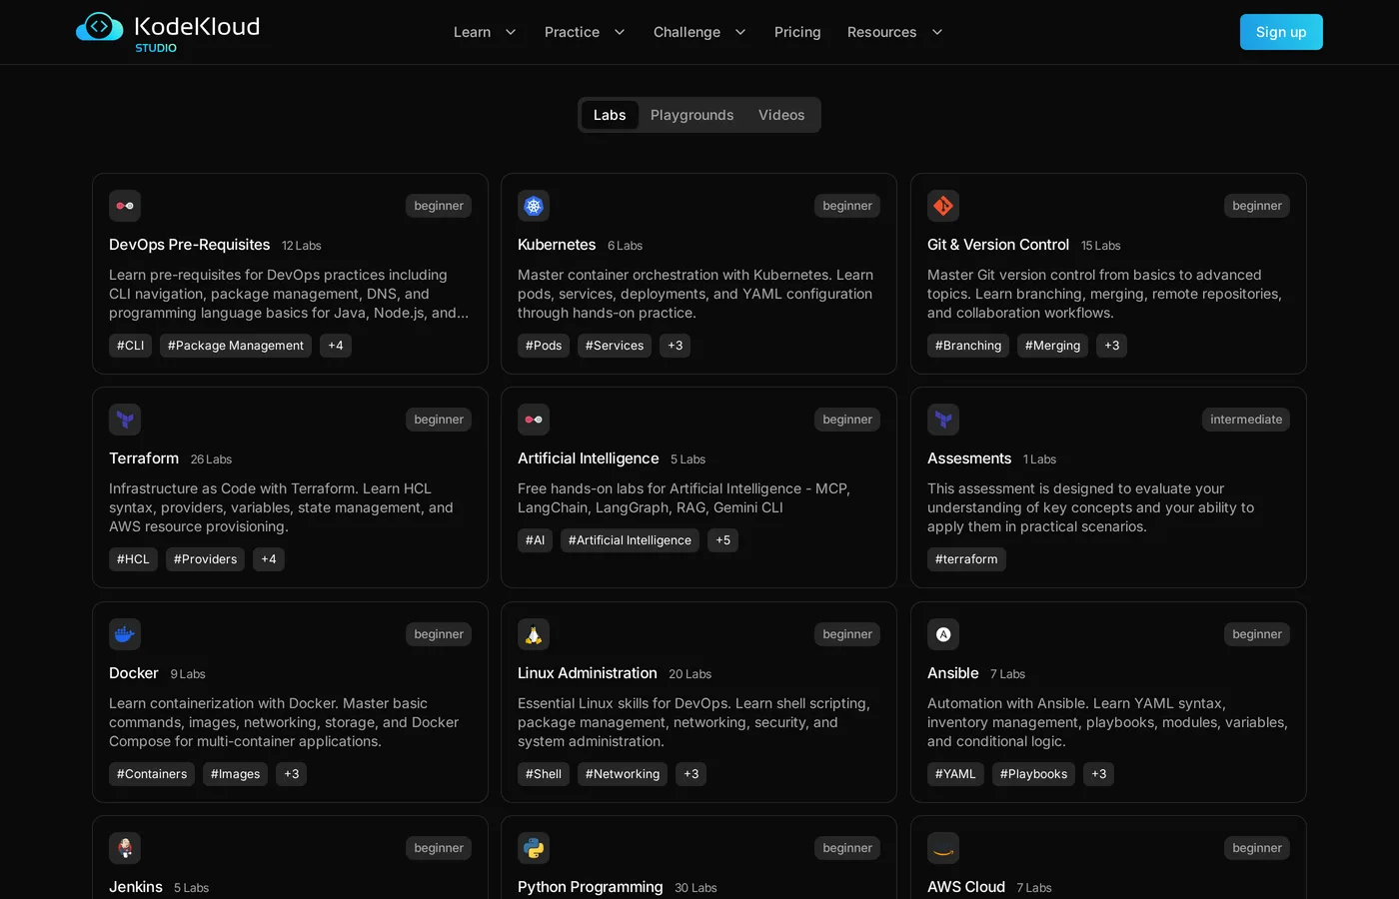
Task: Click the AWS Cloud logo icon
Action: [943, 848]
